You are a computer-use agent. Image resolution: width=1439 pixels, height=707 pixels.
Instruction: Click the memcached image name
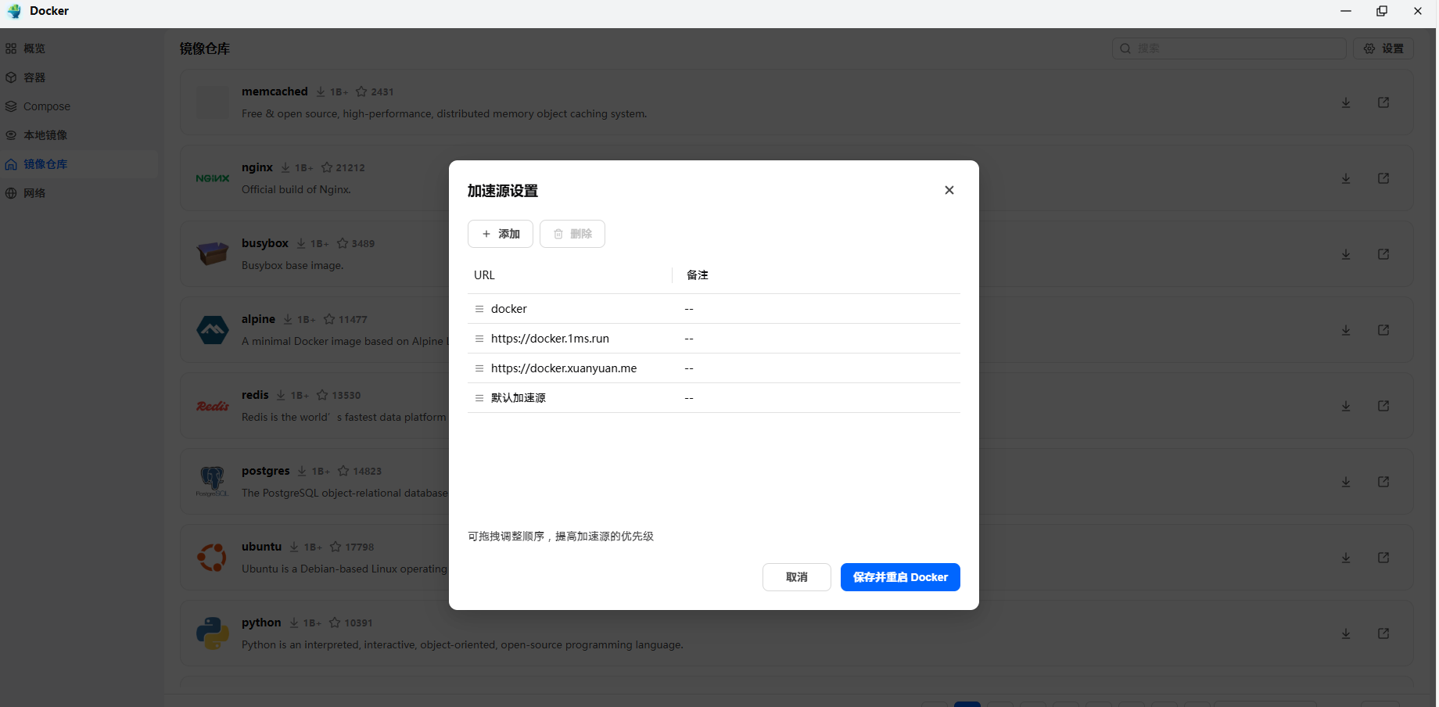(x=275, y=92)
